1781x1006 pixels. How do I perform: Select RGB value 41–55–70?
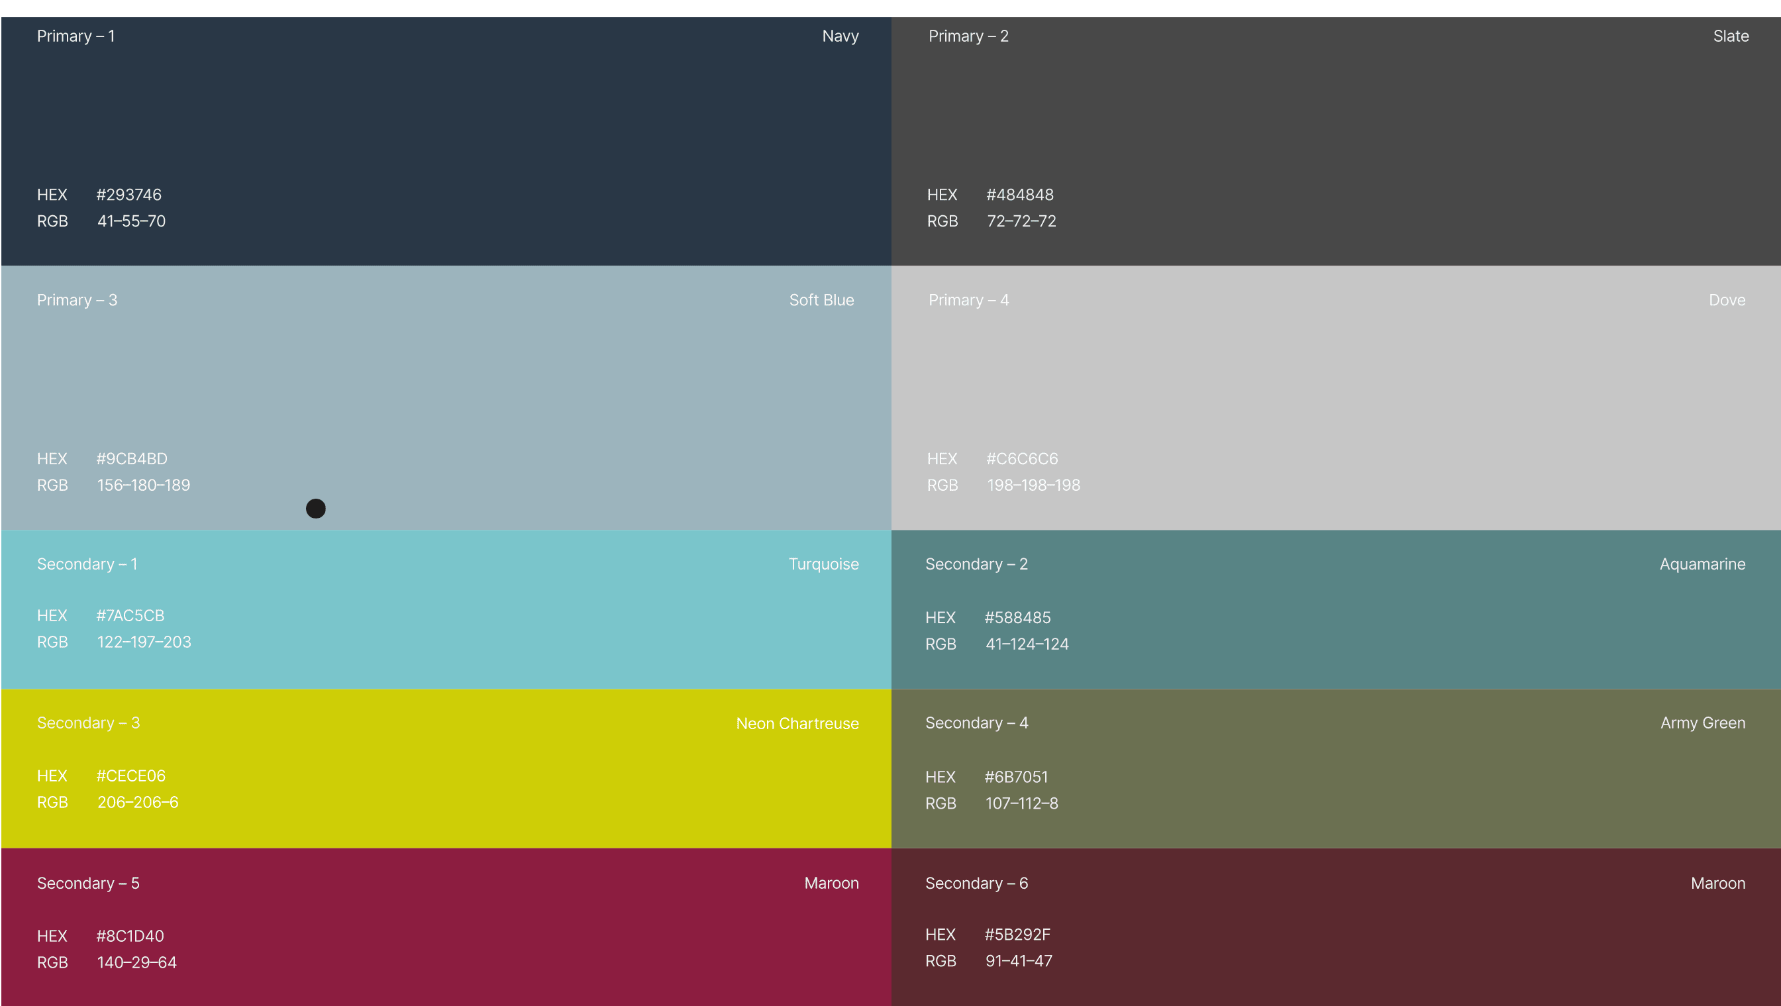point(131,221)
